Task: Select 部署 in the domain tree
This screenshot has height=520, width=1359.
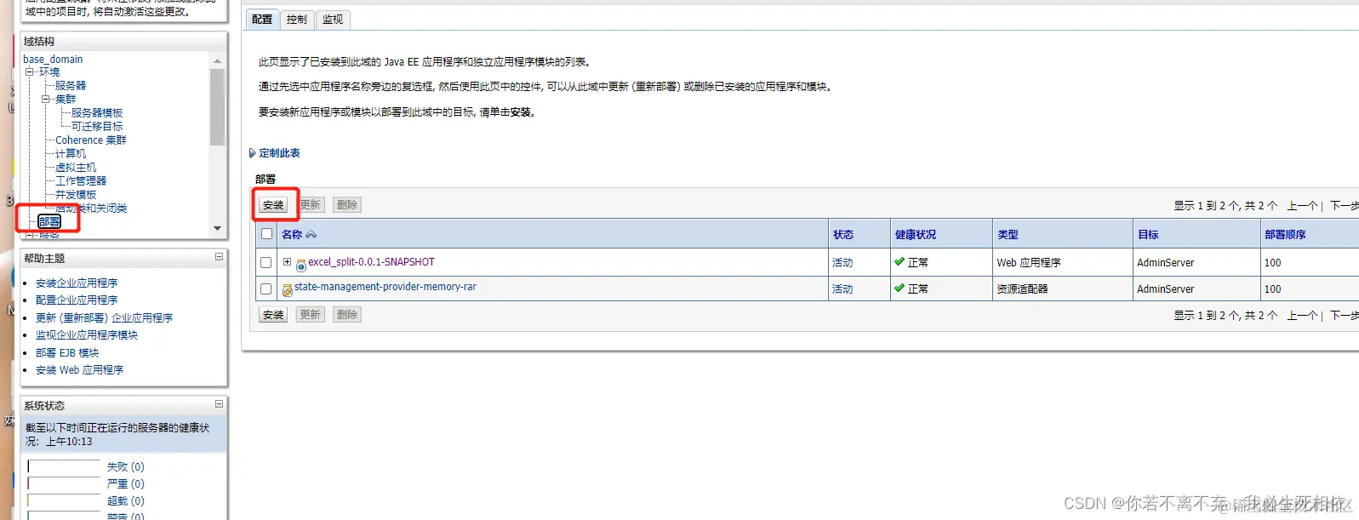Action: point(49,222)
